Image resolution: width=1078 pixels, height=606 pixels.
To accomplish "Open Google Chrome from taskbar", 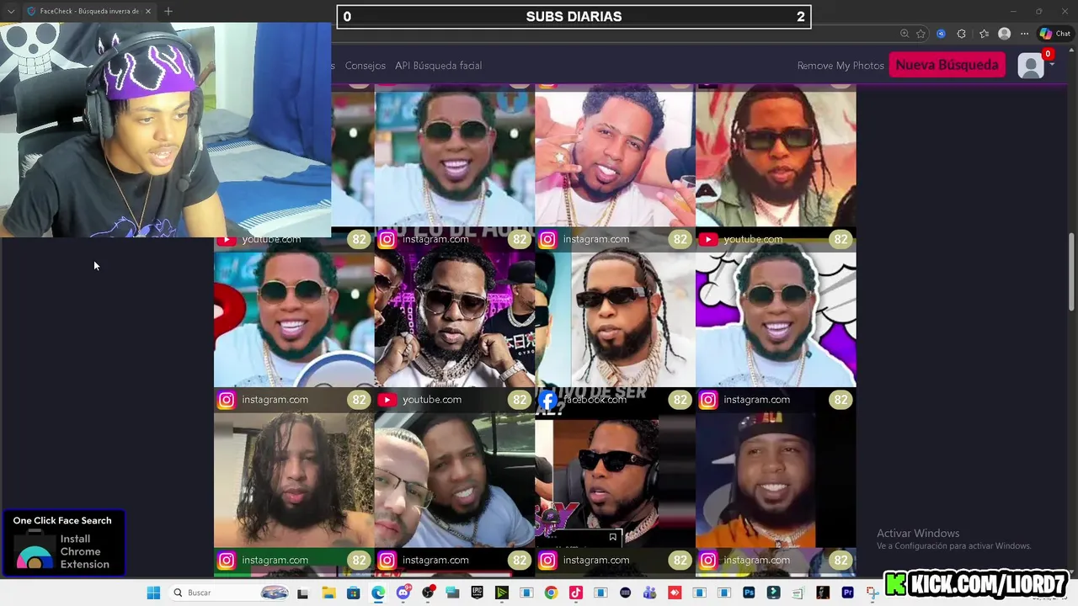I will (551, 593).
